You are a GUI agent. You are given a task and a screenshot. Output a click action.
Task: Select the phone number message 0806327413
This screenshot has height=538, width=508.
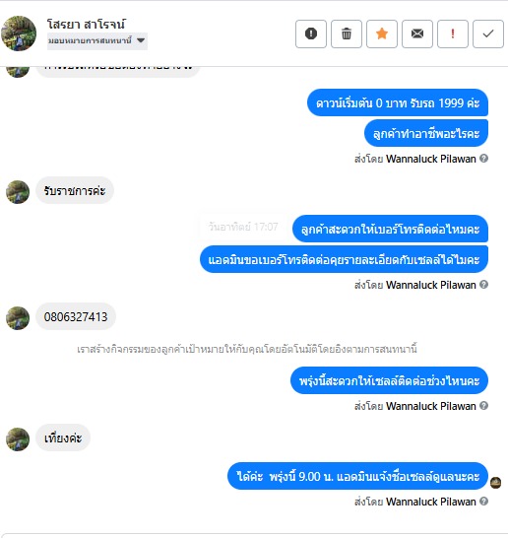click(76, 316)
